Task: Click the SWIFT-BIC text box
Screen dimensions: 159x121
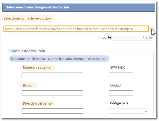Action: click(x=121, y=75)
